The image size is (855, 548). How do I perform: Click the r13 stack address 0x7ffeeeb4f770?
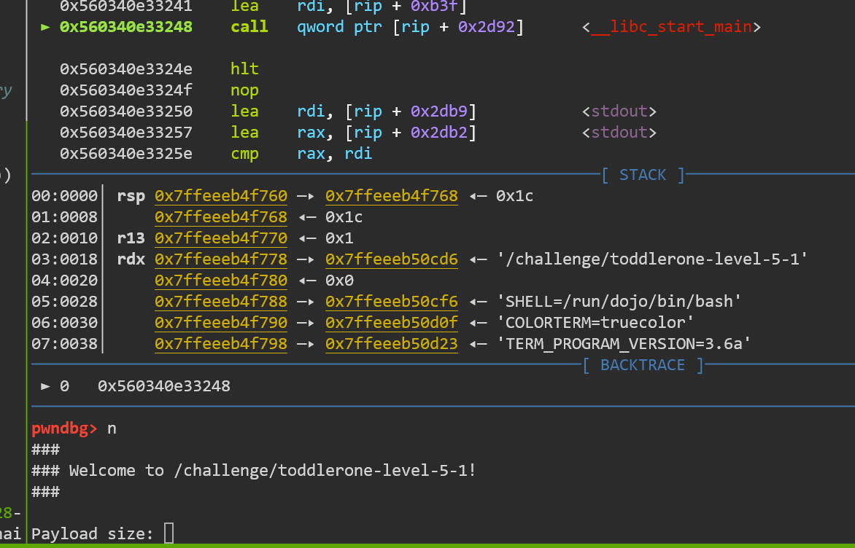(221, 238)
